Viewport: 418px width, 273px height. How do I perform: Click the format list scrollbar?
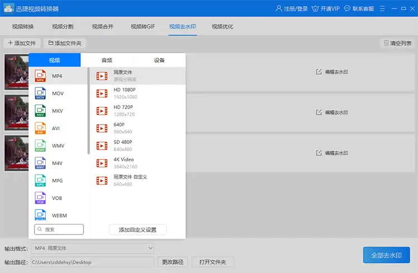pyautogui.click(x=89, y=111)
